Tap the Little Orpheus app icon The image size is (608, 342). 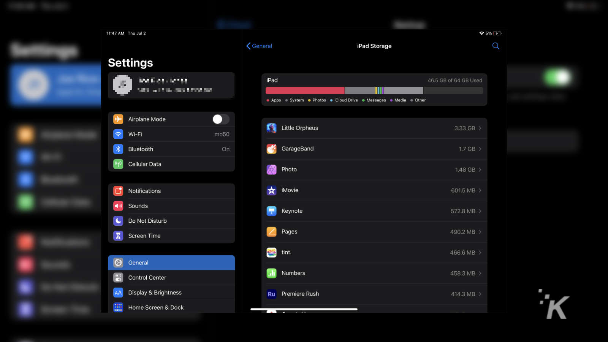[271, 128]
